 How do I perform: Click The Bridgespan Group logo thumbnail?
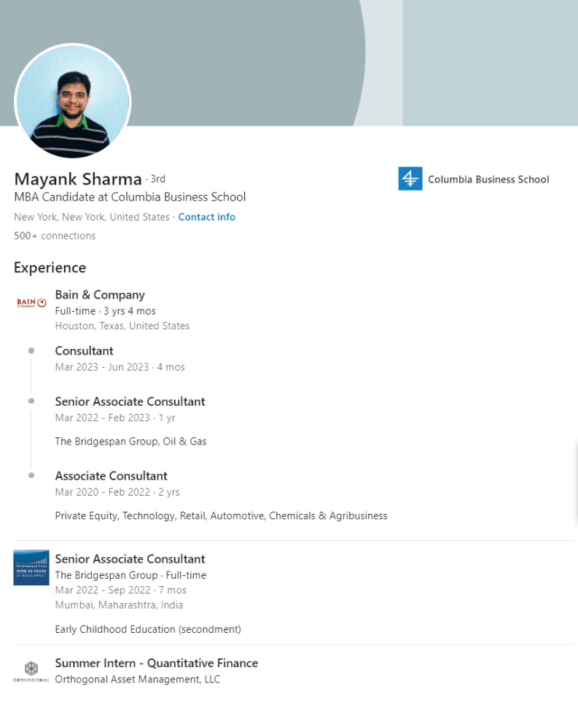31,567
